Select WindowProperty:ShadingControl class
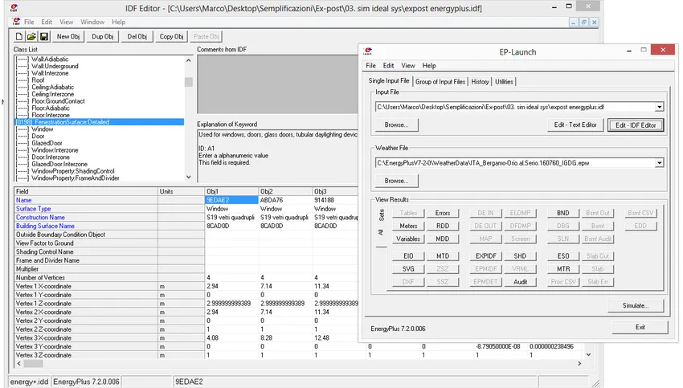 (x=73, y=171)
